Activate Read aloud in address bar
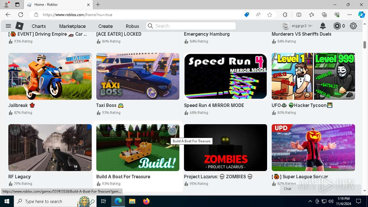 point(258,15)
